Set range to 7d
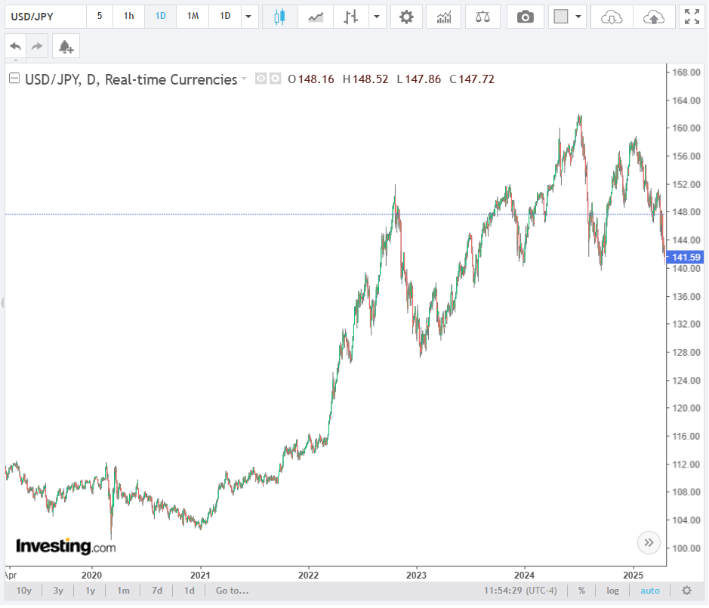This screenshot has height=608, width=709. pos(157,591)
